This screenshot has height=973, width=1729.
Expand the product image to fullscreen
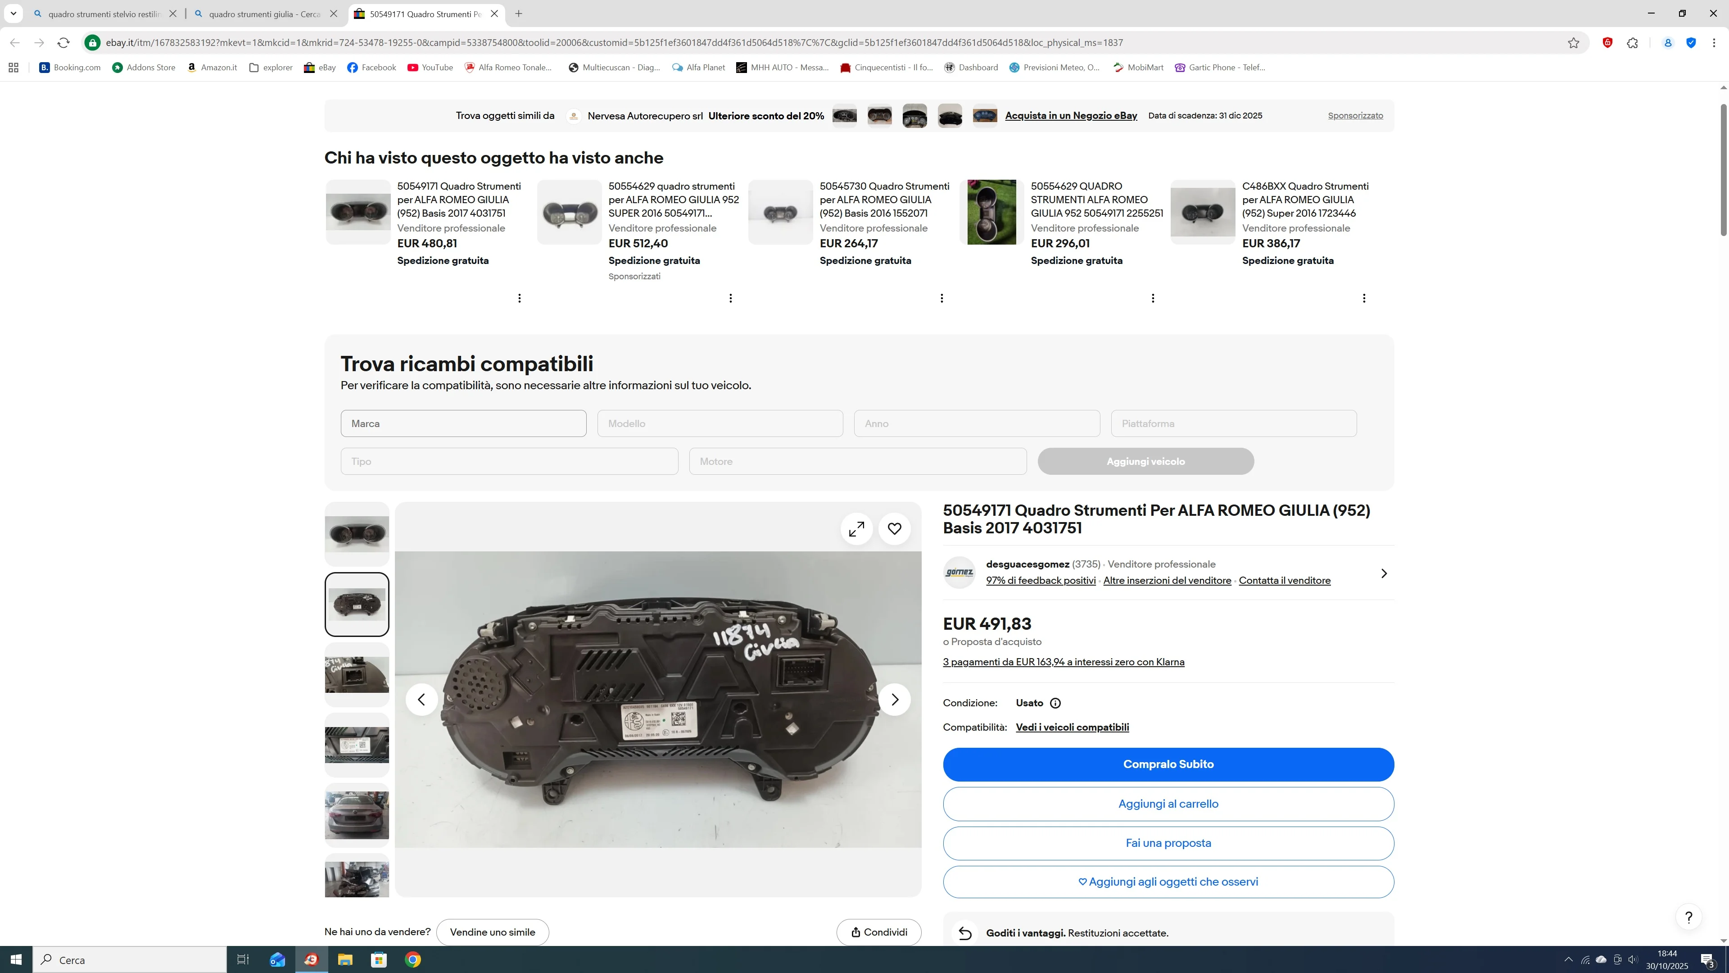coord(856,529)
